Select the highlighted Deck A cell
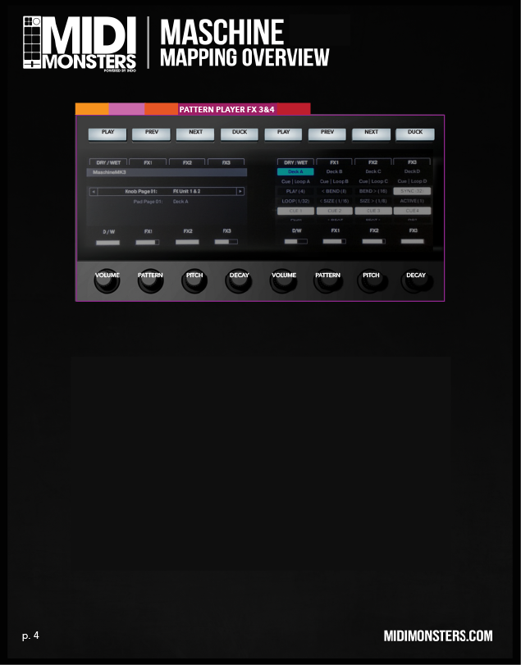The image size is (521, 665). click(x=295, y=171)
